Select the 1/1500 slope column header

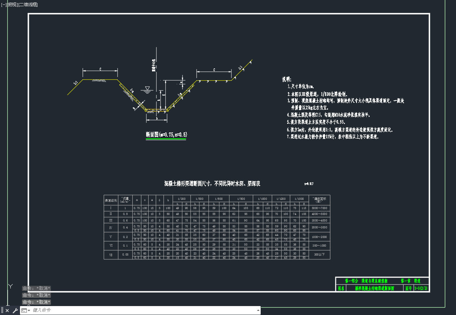point(299,199)
